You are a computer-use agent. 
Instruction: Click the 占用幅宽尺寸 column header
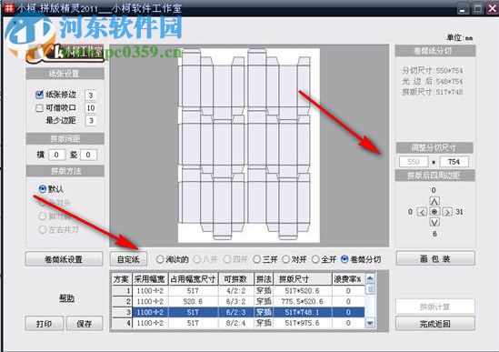coord(193,279)
